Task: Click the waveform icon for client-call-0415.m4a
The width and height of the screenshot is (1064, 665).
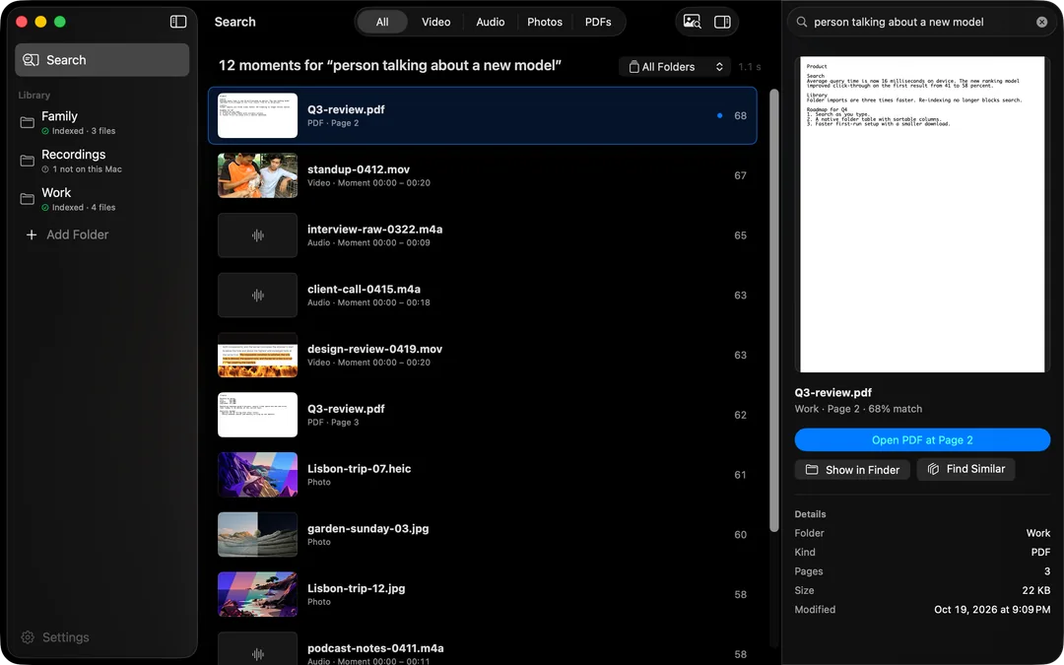Action: tap(257, 296)
